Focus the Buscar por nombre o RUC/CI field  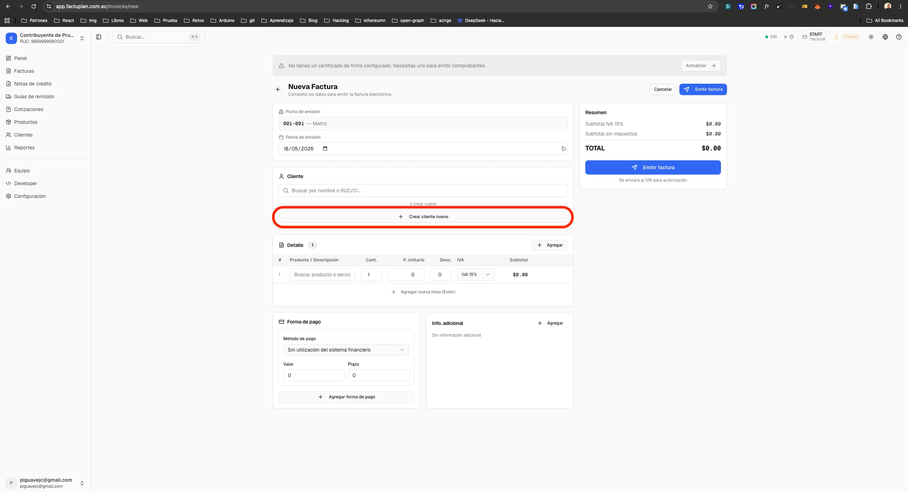423,190
